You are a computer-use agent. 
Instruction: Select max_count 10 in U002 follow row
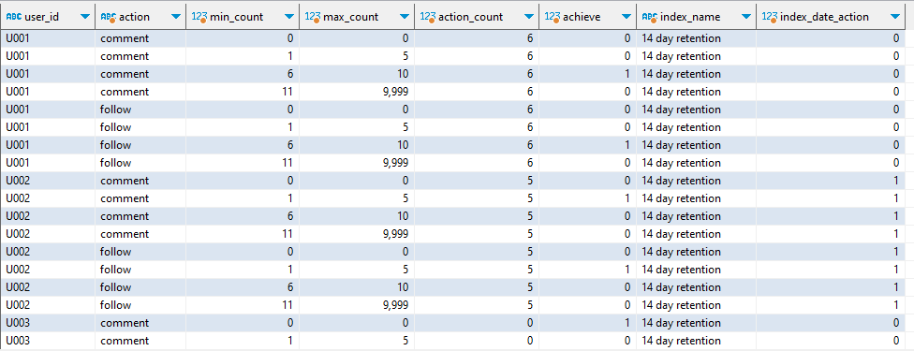tap(403, 287)
